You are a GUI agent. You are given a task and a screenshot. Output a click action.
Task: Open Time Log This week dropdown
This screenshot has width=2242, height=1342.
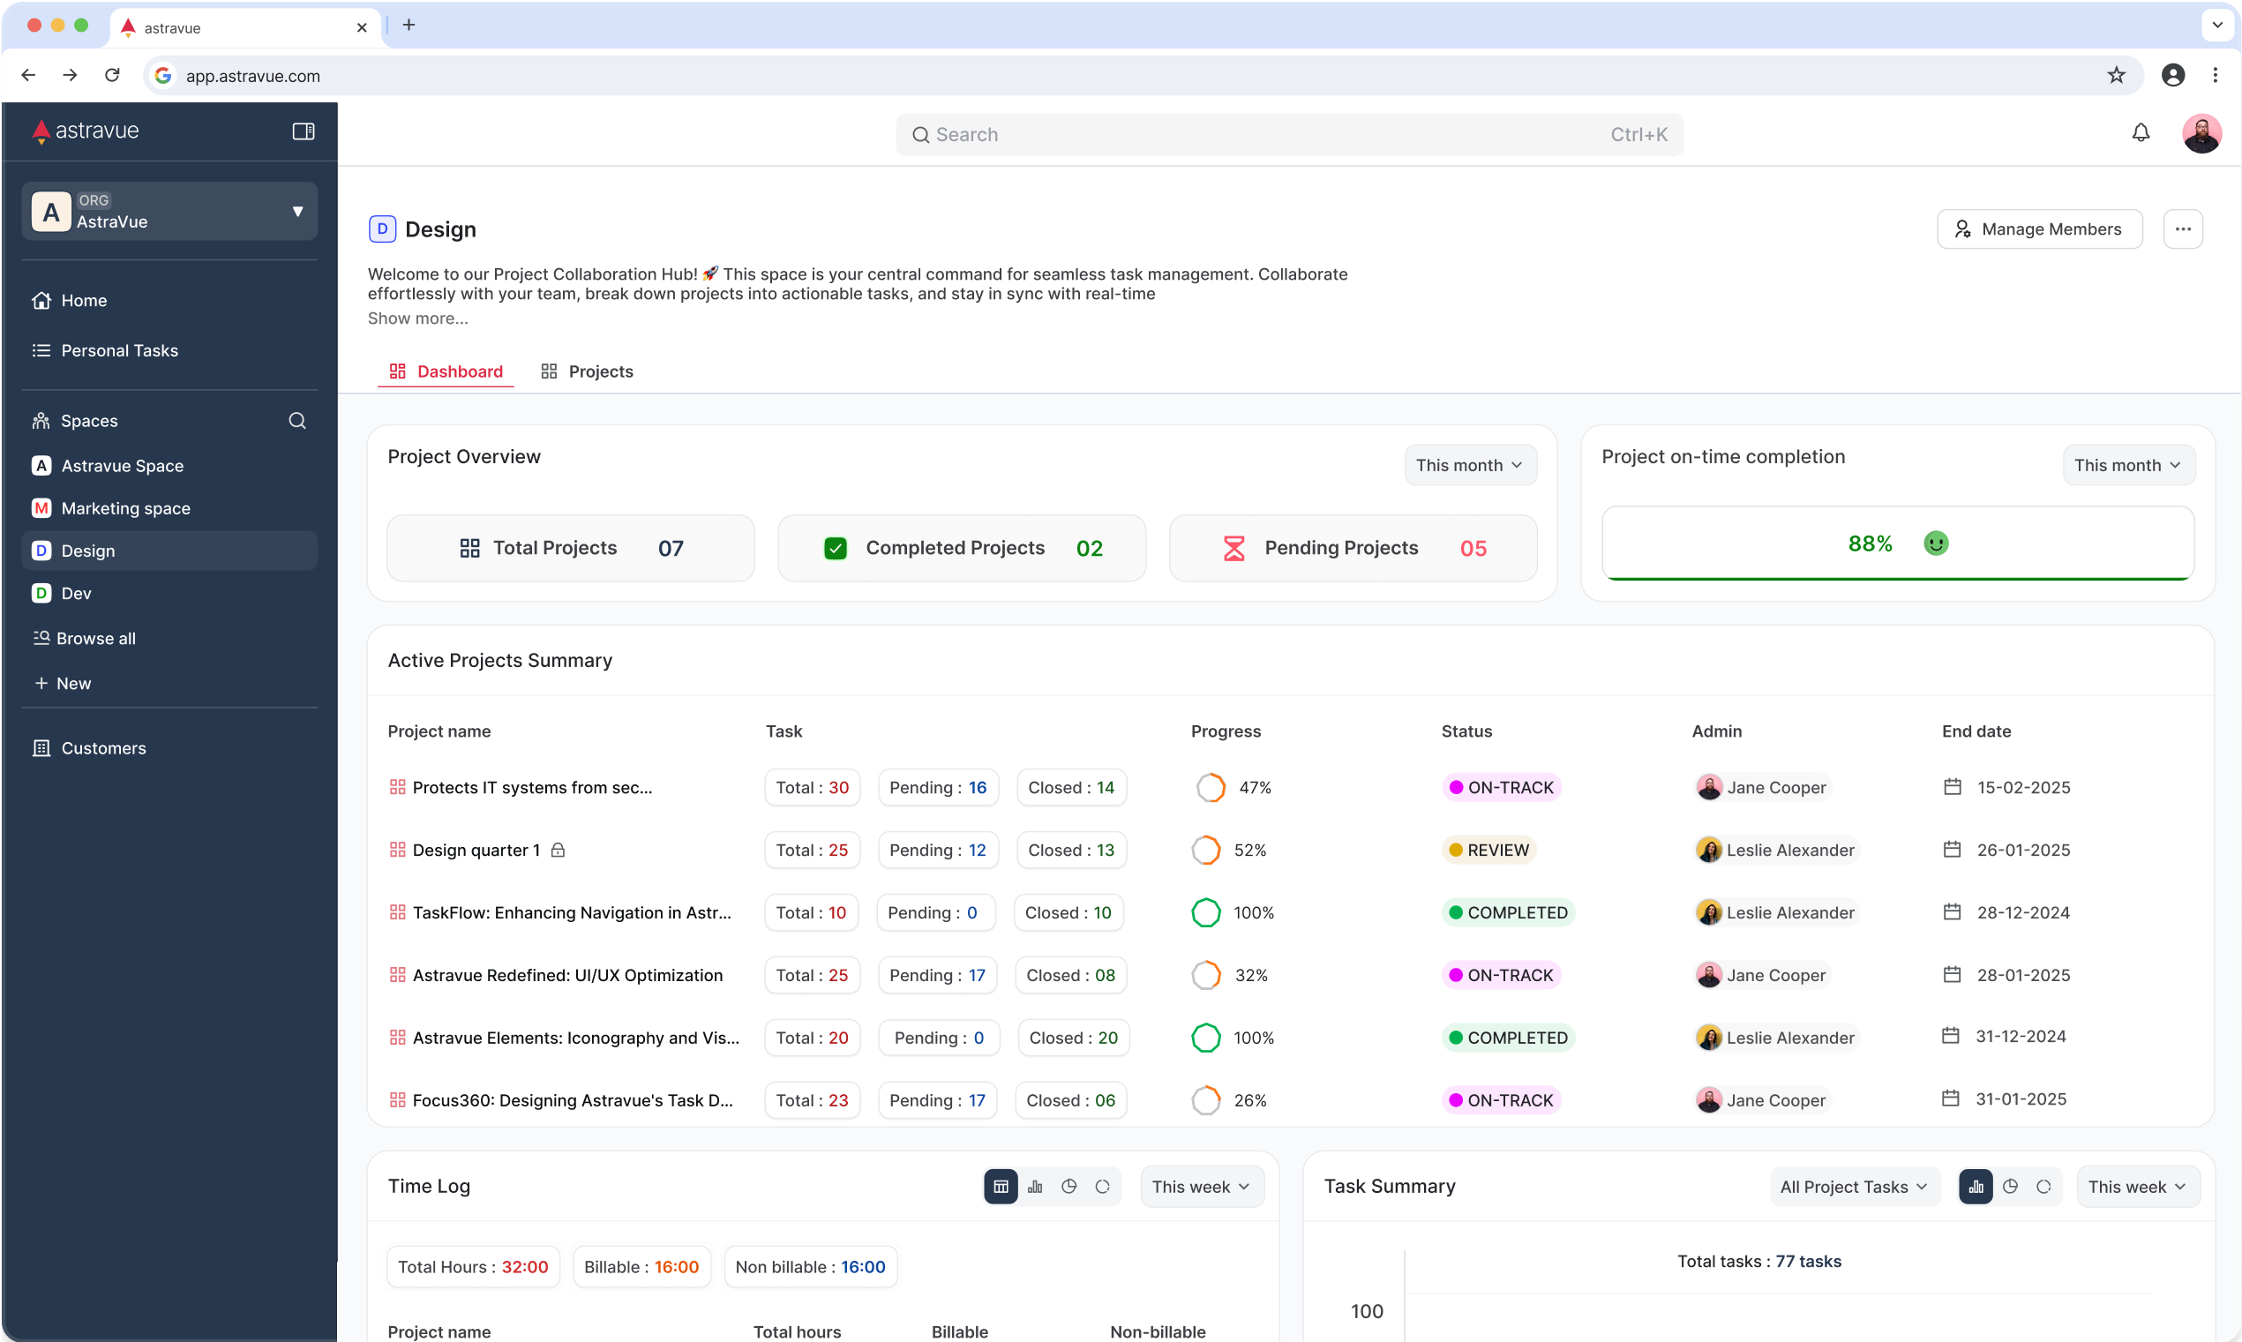click(1202, 1187)
